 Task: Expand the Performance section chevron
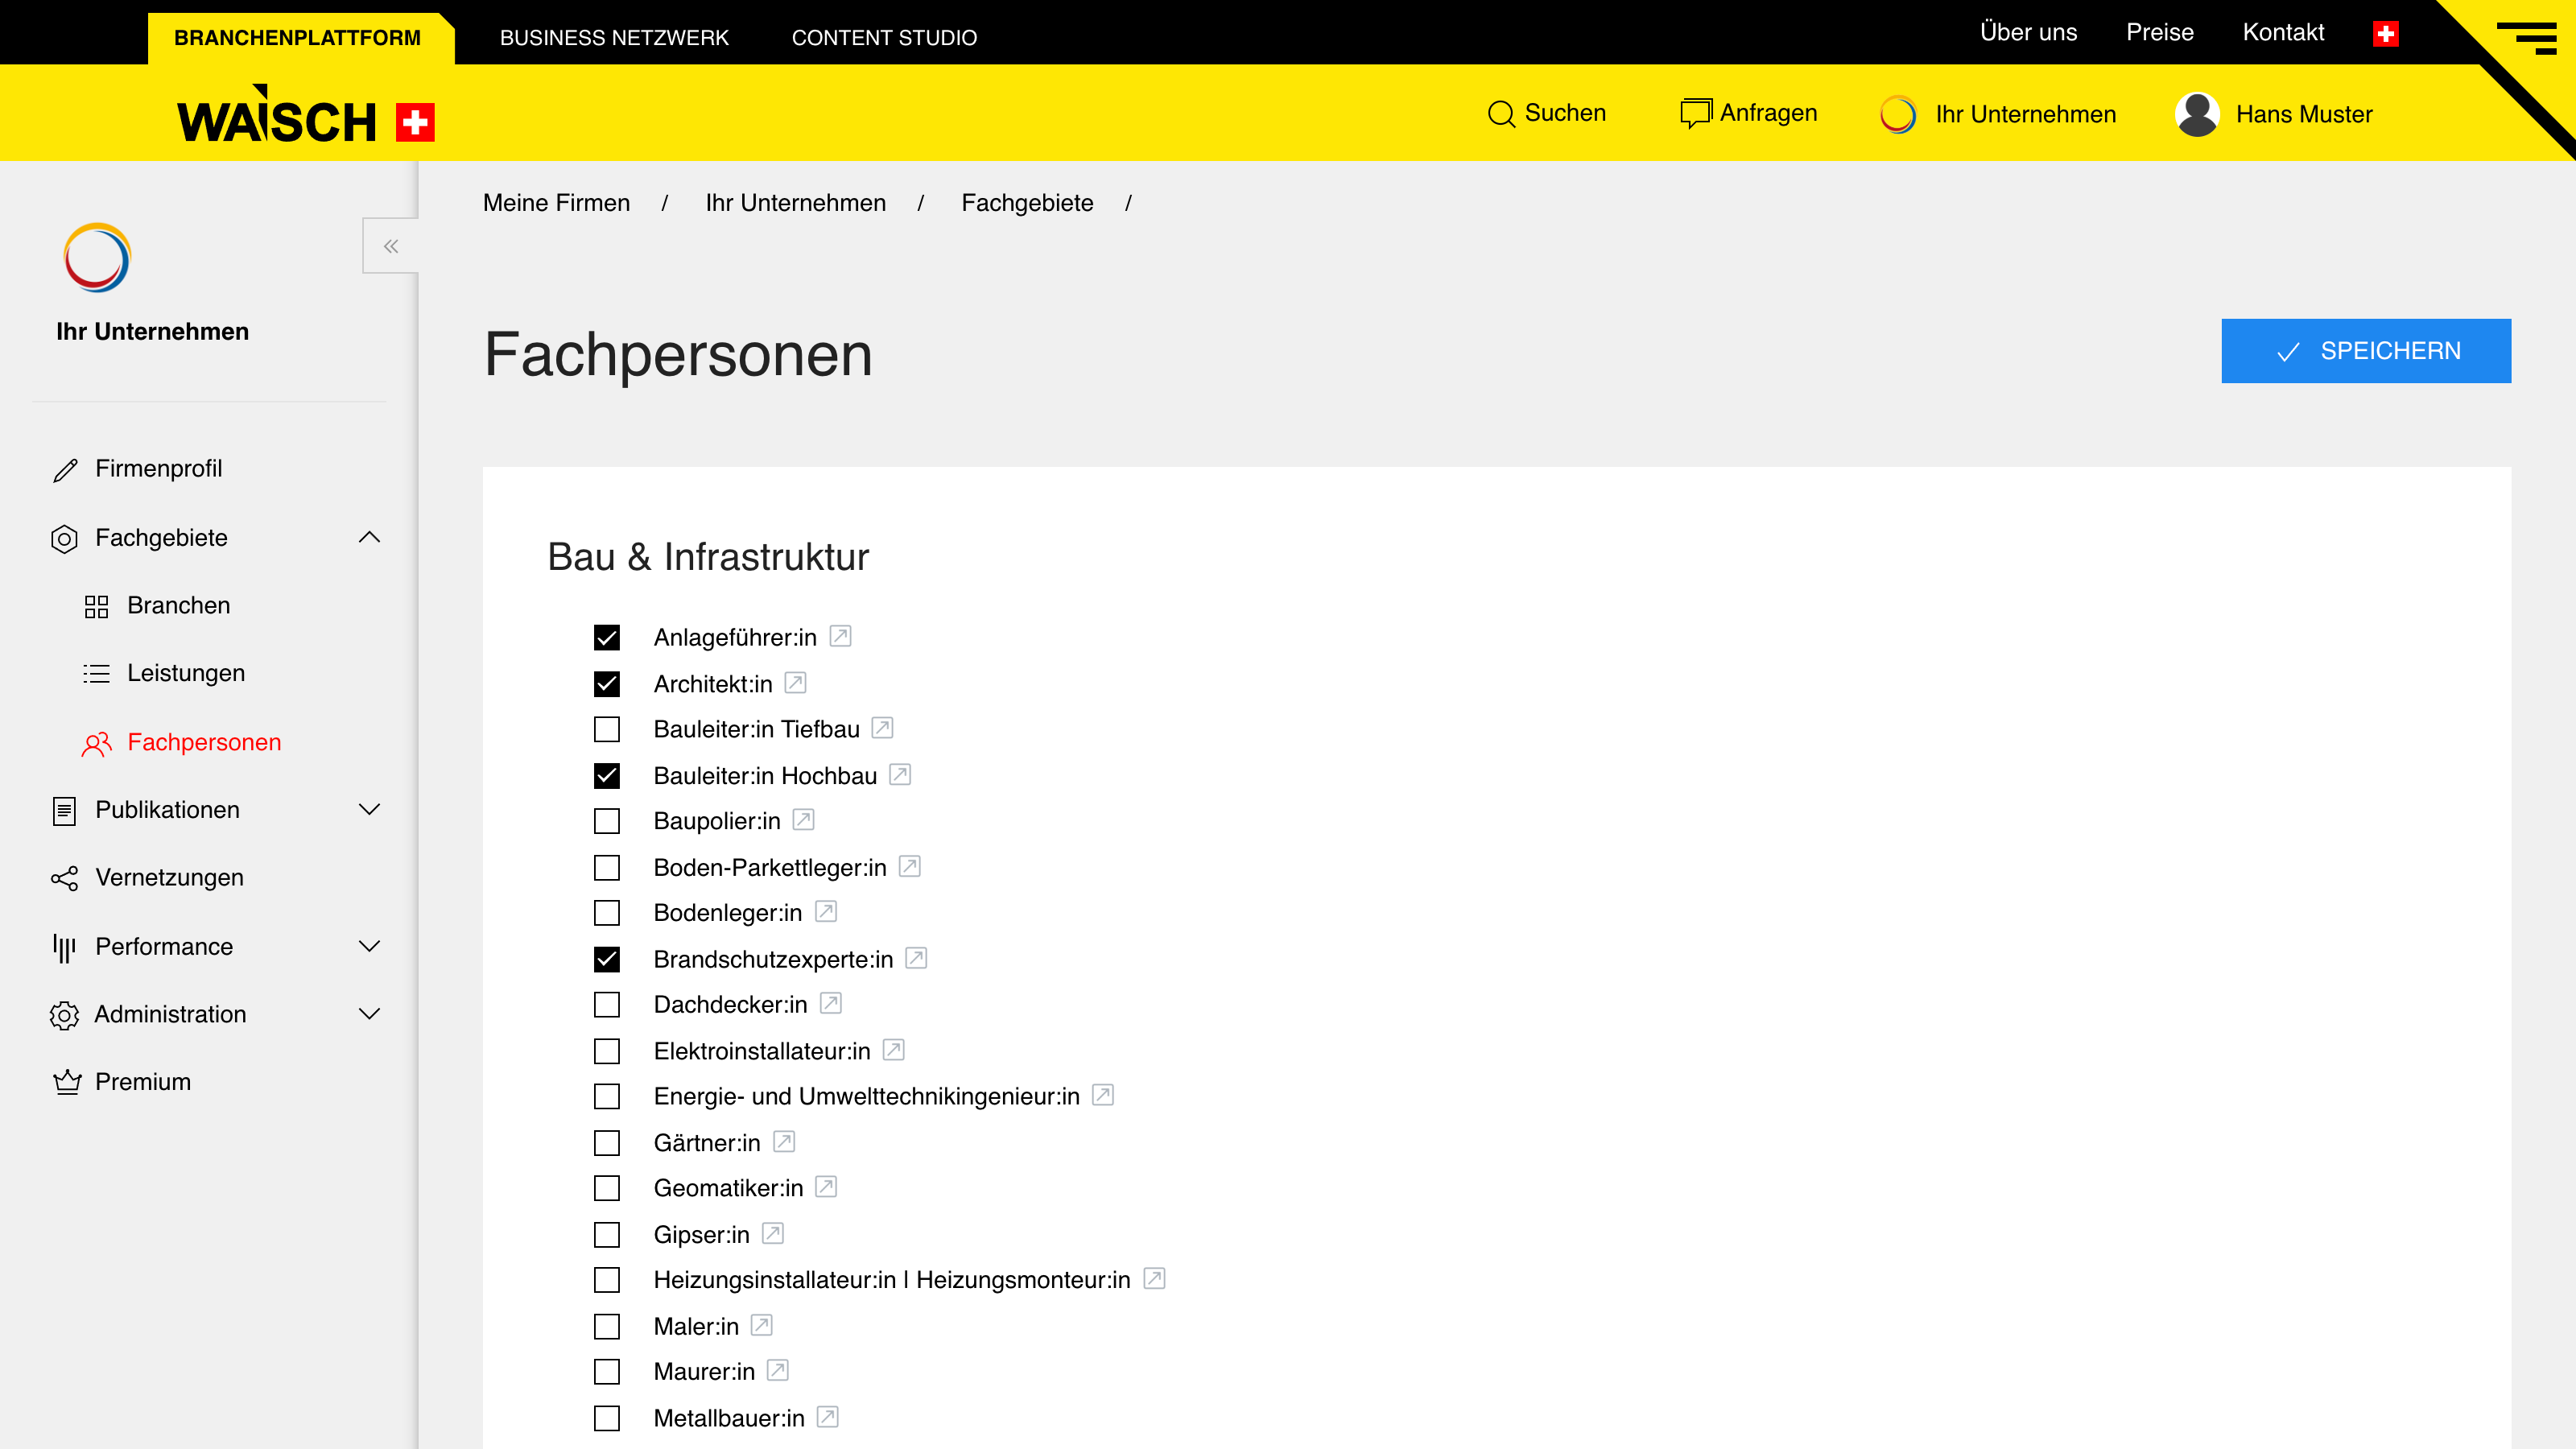tap(370, 947)
